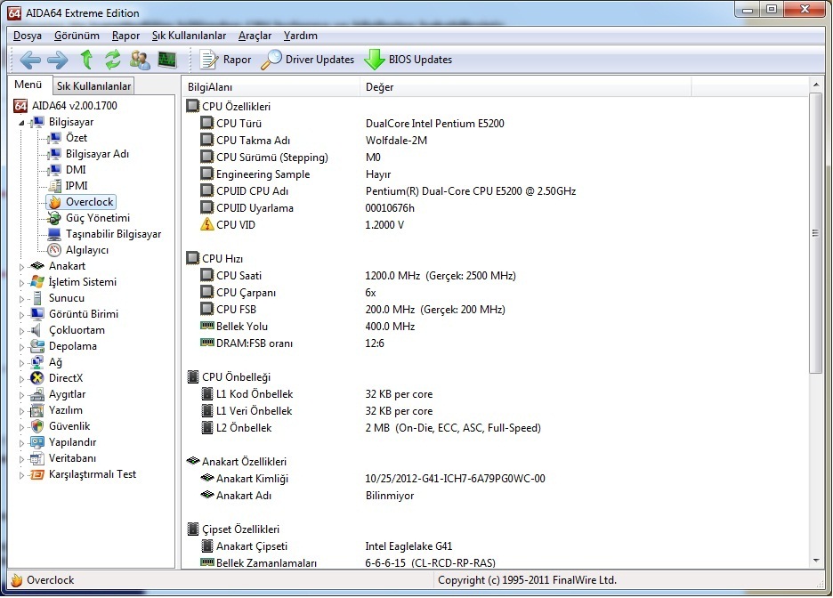
Task: Open the system monitor graph icon
Action: [167, 60]
